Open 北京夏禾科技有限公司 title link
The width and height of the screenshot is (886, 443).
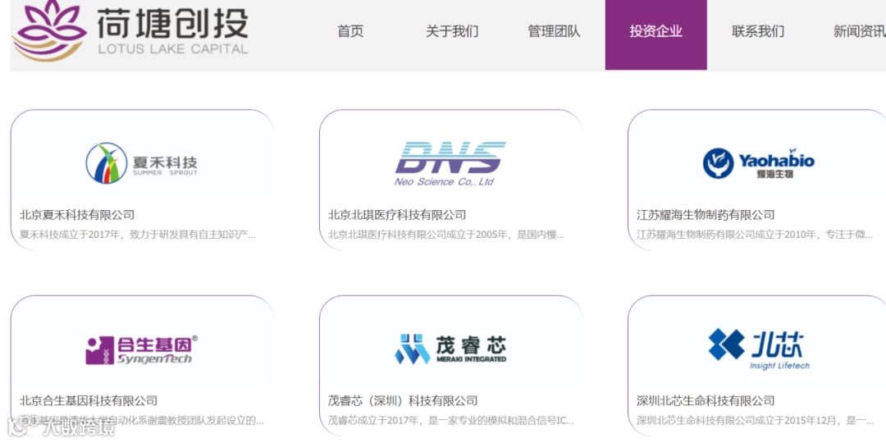(77, 215)
